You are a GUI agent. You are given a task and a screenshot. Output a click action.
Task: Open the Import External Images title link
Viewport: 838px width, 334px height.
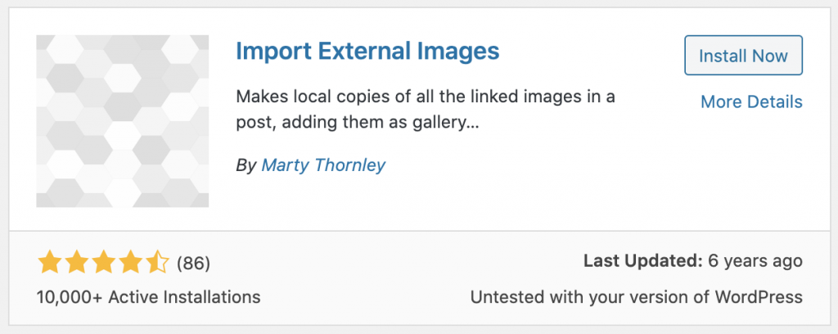(x=367, y=52)
